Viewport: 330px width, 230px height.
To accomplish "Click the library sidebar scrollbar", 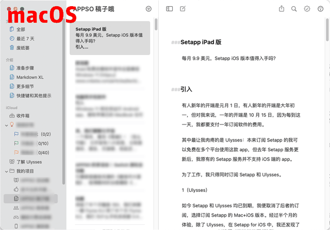I will click(63, 101).
